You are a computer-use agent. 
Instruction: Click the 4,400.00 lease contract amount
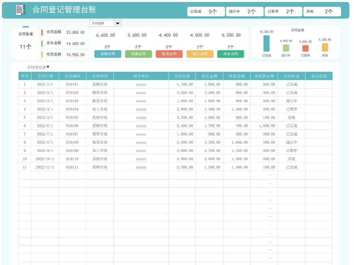coord(168,35)
